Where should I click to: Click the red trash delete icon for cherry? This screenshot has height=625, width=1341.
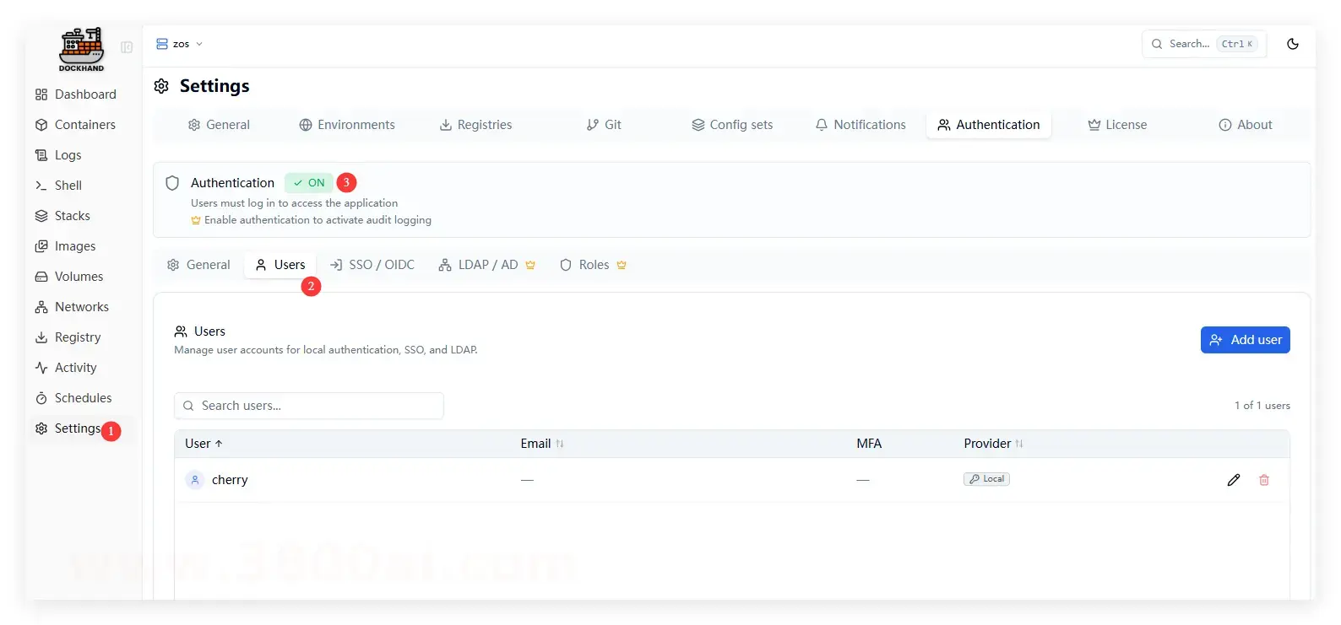point(1263,480)
